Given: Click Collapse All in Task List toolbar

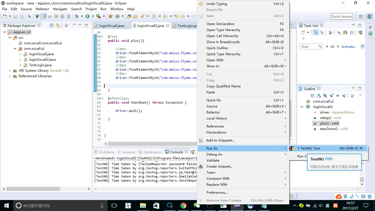Looking at the screenshot, I should 352,32.
